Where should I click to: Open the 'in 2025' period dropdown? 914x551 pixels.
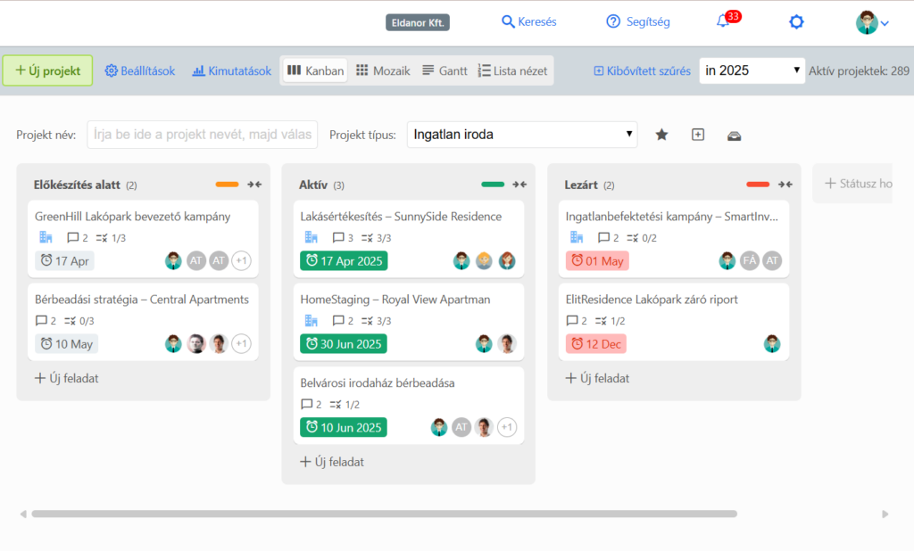[x=752, y=70]
